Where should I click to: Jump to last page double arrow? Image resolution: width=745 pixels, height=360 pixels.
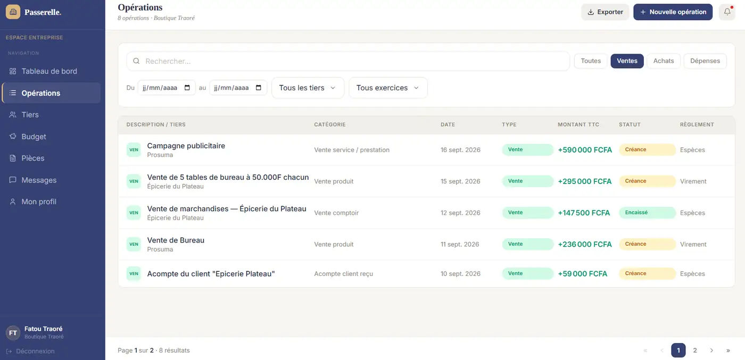pos(728,350)
